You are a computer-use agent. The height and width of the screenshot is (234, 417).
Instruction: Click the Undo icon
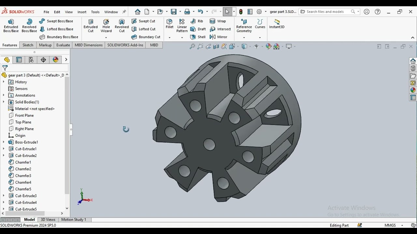coord(200,12)
